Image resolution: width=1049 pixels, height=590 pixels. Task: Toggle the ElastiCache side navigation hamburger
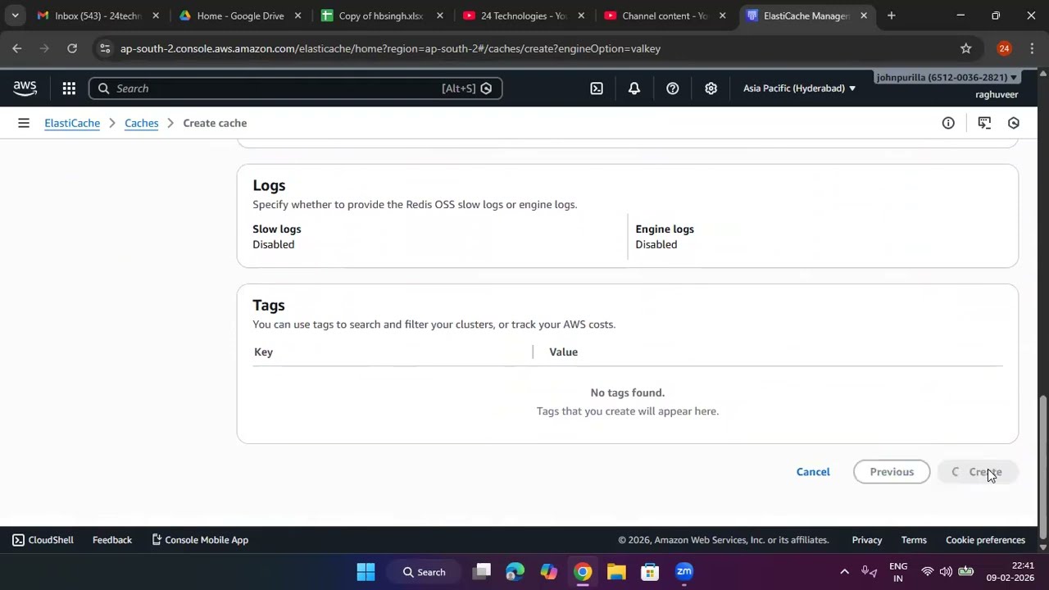(24, 123)
